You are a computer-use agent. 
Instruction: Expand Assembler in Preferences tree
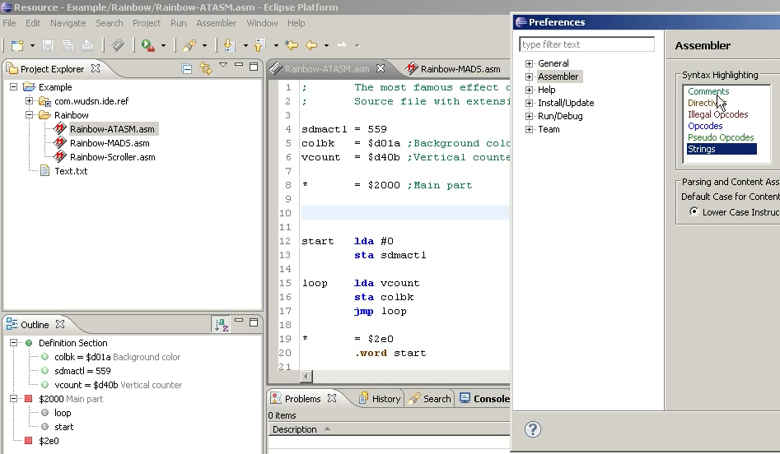click(530, 76)
